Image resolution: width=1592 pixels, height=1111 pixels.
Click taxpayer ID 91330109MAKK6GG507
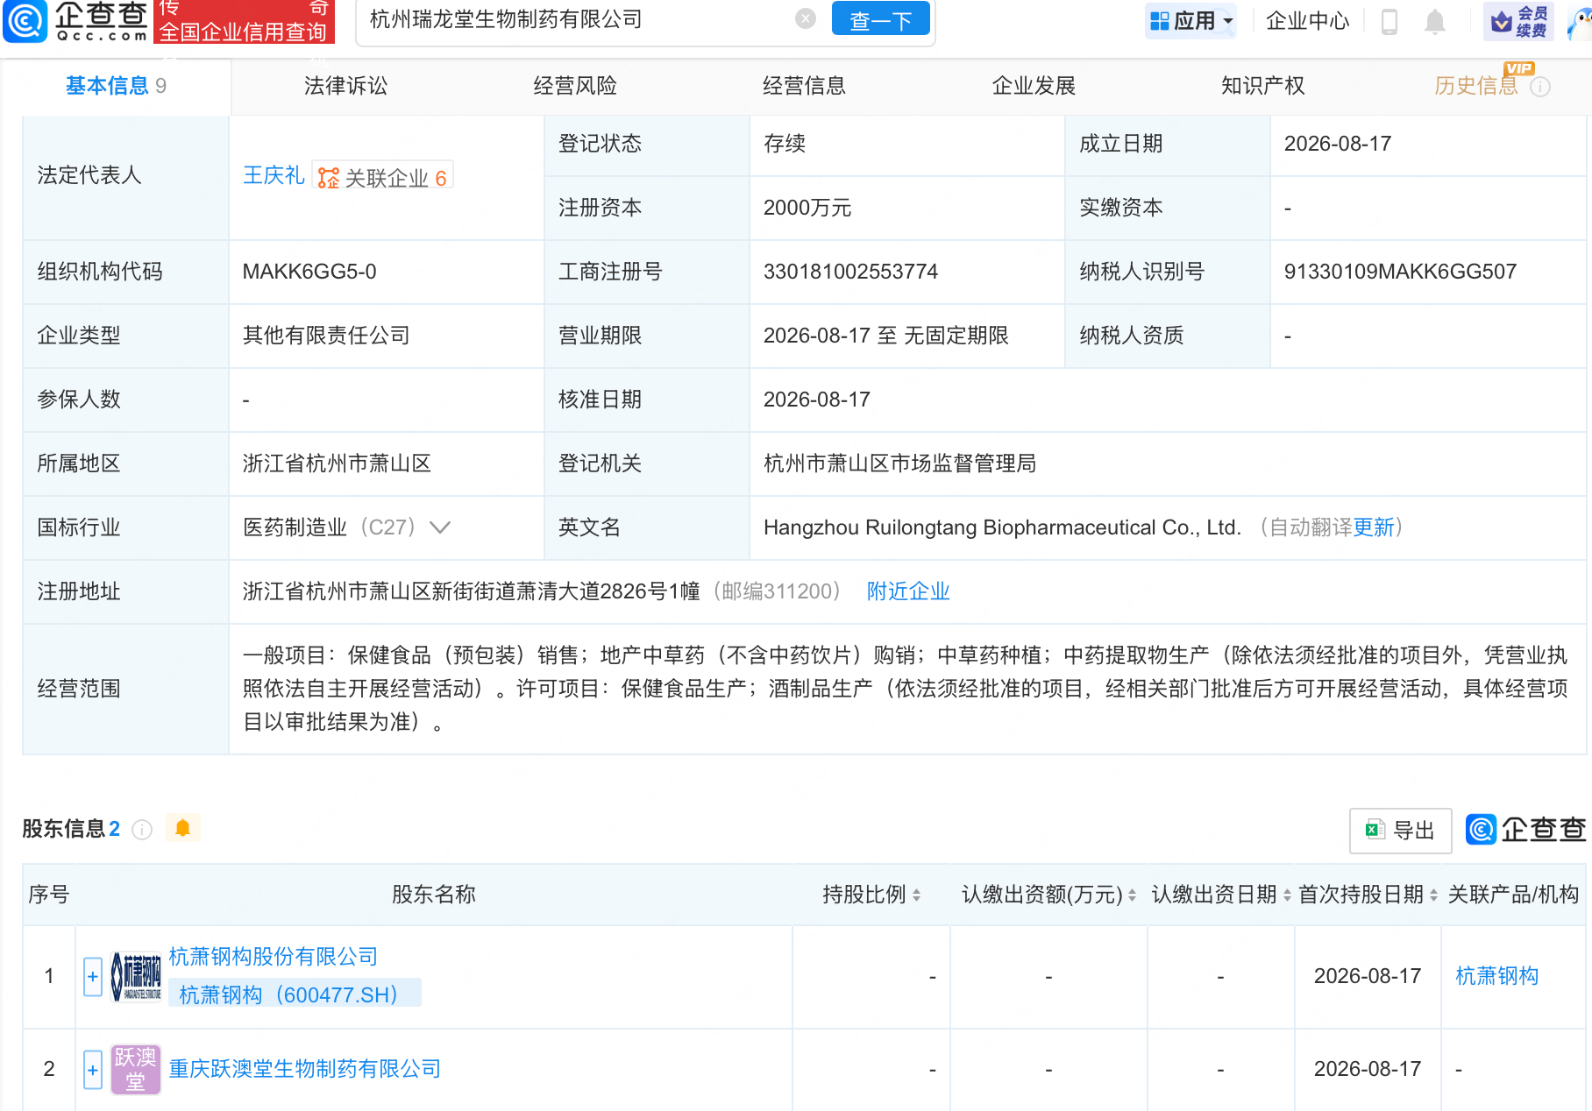coord(1400,272)
